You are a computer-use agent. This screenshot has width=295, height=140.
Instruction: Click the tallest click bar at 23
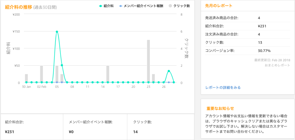point(148,61)
